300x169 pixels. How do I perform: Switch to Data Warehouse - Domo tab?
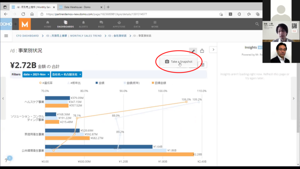click(x=77, y=7)
